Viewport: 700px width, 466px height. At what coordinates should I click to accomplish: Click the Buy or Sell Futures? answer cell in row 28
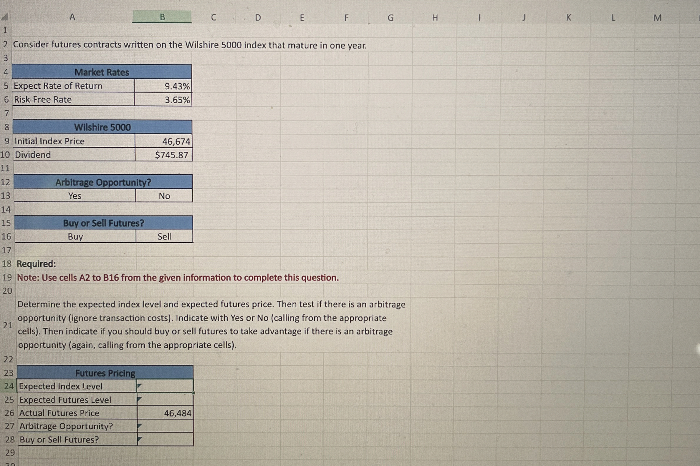[166, 439]
